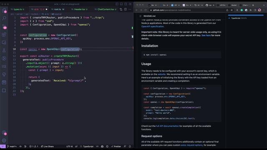Select the active ai.ts editor tab

39,9
